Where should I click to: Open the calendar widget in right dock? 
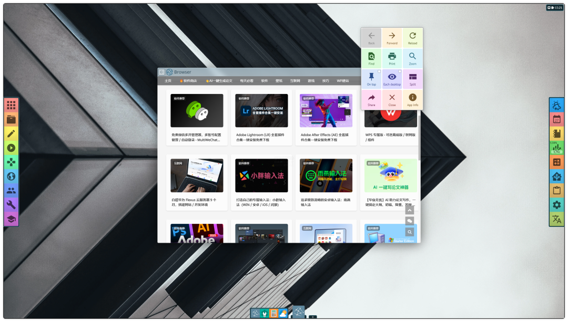click(x=557, y=119)
